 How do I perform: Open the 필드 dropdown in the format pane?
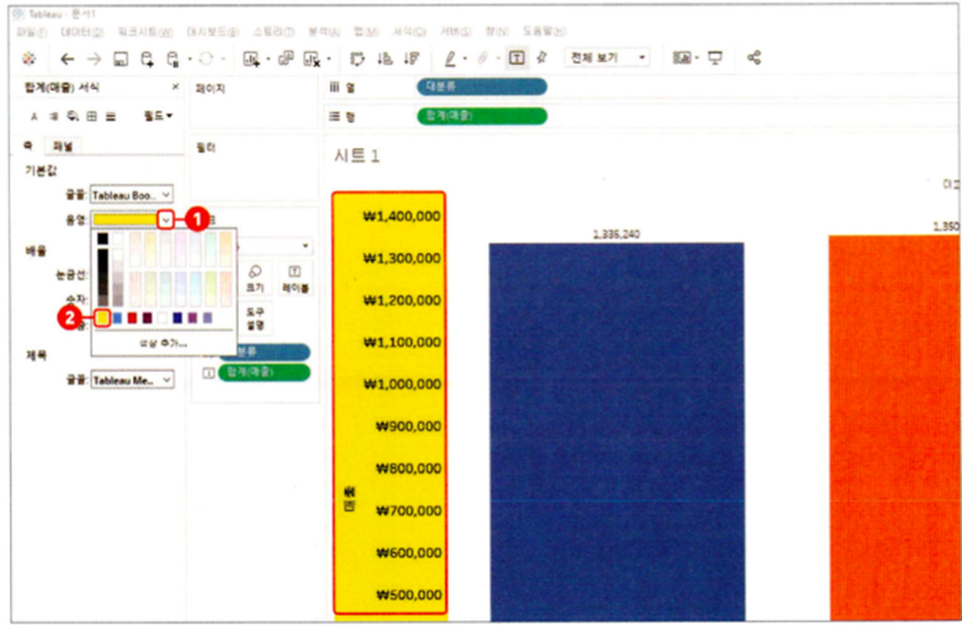click(x=158, y=116)
